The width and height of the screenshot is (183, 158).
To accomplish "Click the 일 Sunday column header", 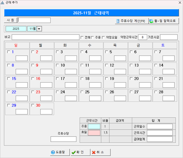I will 17,45.
